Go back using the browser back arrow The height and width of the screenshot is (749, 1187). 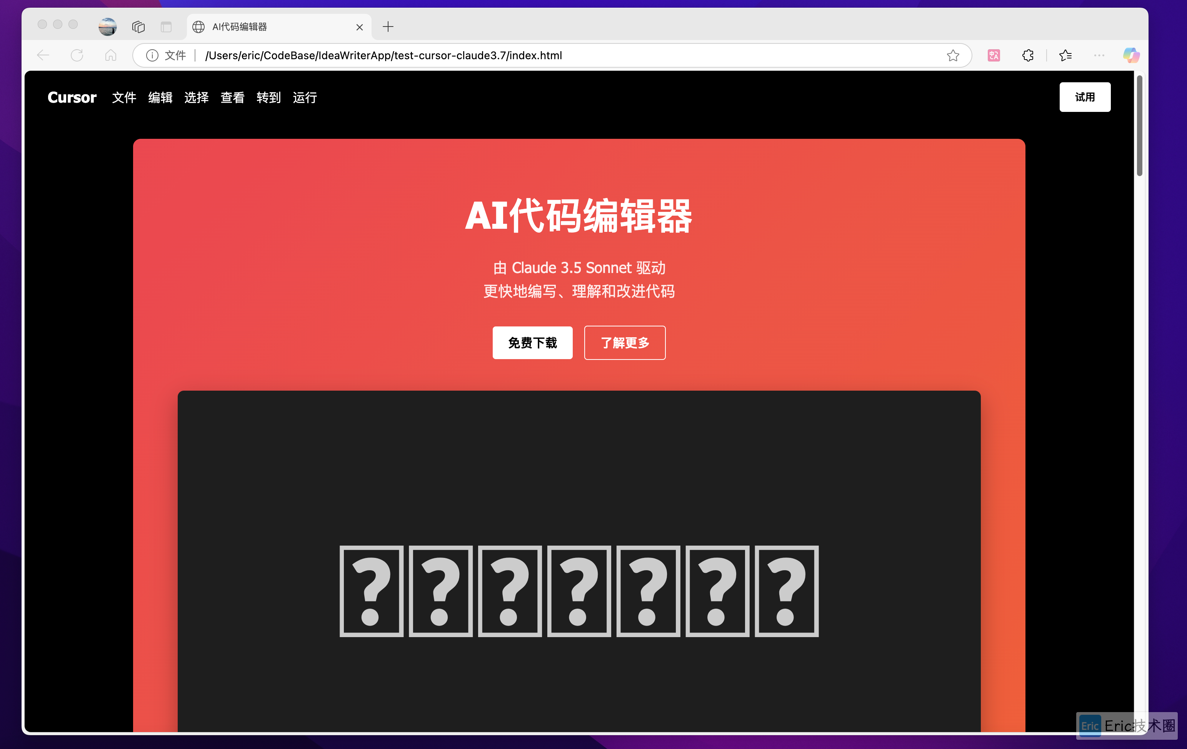(43, 55)
